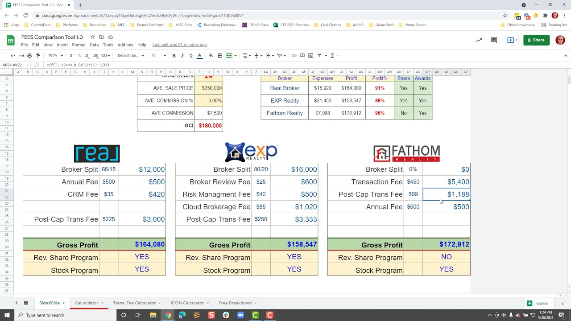Click the merge cells button

[x=229, y=56]
